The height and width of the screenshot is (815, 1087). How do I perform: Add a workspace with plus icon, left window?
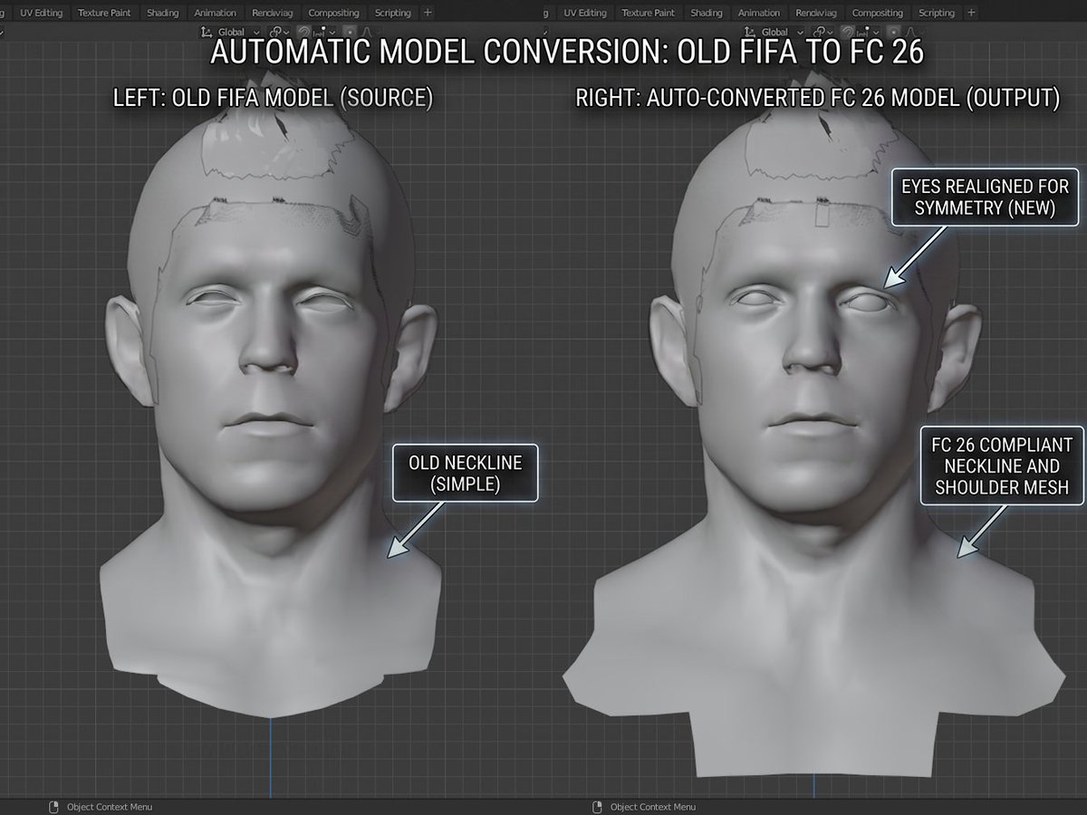[x=428, y=13]
